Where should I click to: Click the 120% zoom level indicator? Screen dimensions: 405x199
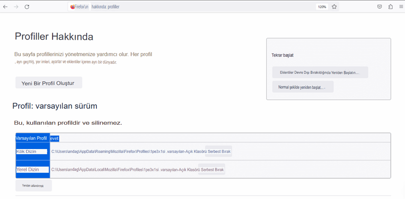tap(322, 7)
